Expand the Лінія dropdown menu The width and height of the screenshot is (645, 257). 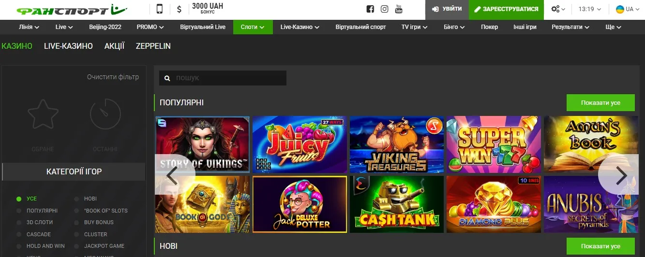(x=29, y=27)
